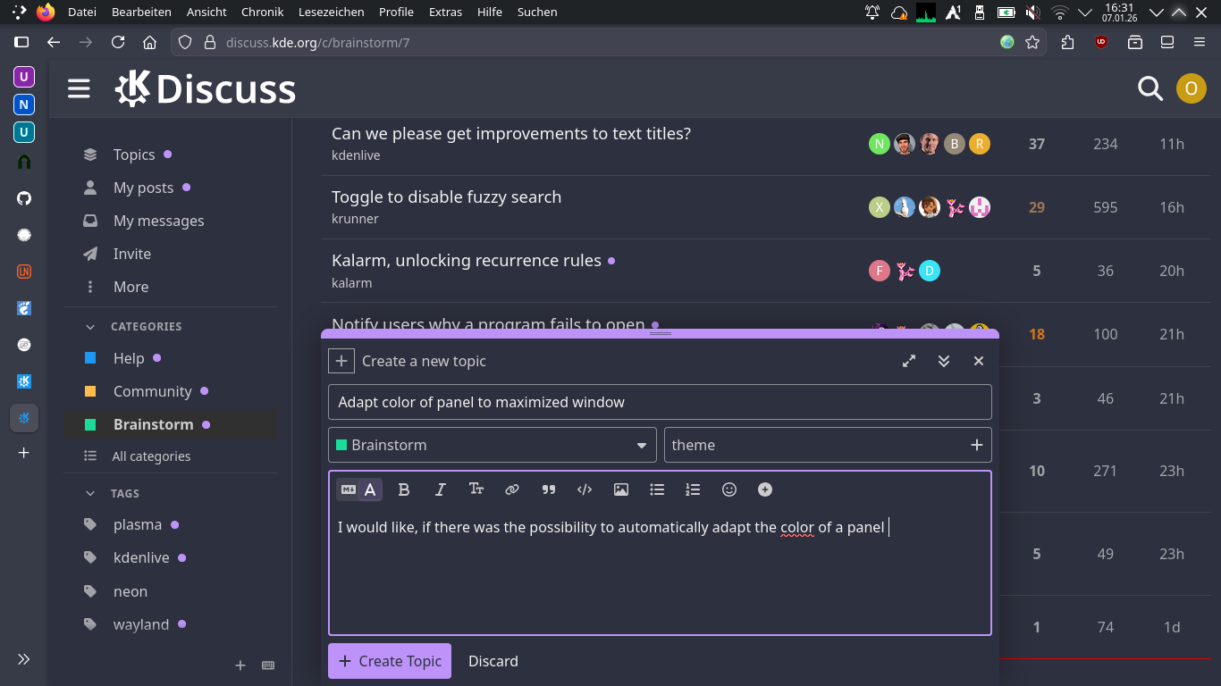Screen dimensions: 1221x686
Task: Open the Brainstorm category dropdown
Action: pyautogui.click(x=493, y=445)
